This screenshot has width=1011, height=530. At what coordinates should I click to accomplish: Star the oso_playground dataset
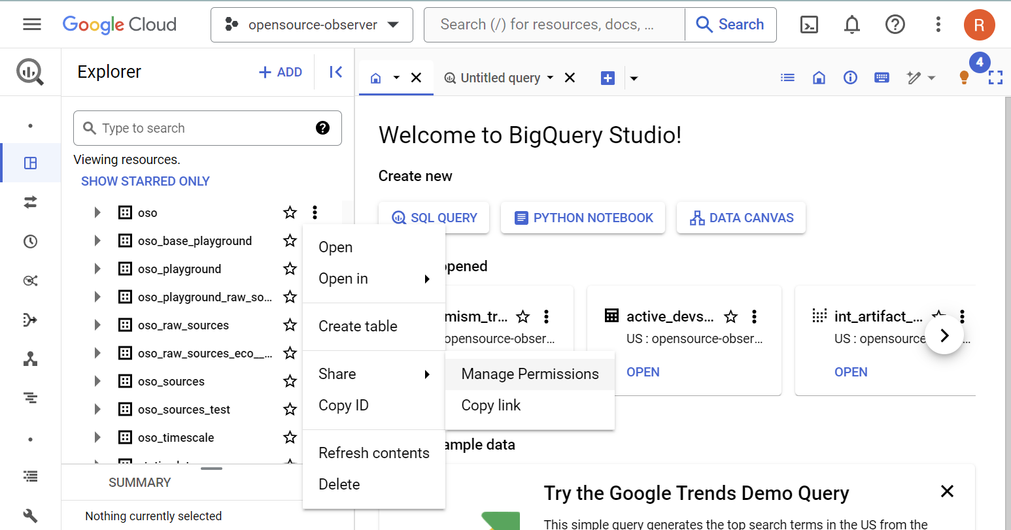[290, 269]
